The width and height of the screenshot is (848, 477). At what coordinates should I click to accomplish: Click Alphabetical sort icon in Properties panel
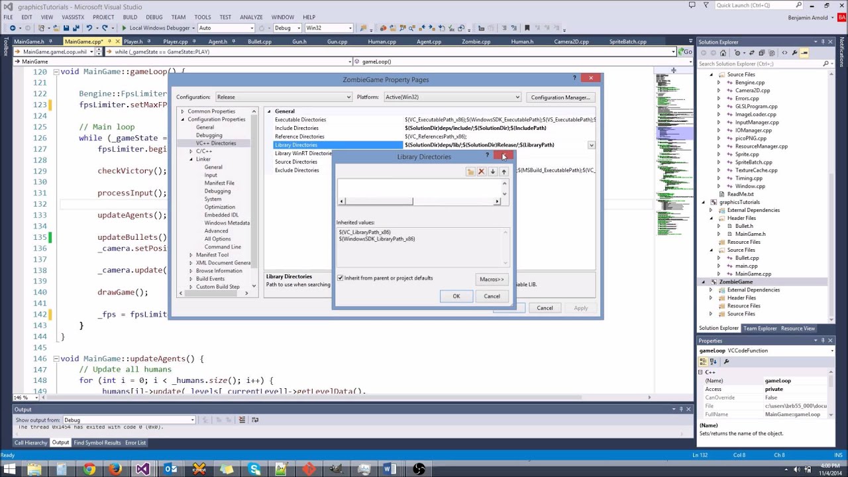coord(713,362)
